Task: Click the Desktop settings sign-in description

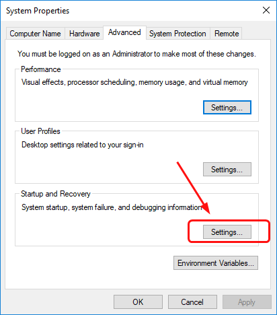Action: pyautogui.click(x=83, y=145)
